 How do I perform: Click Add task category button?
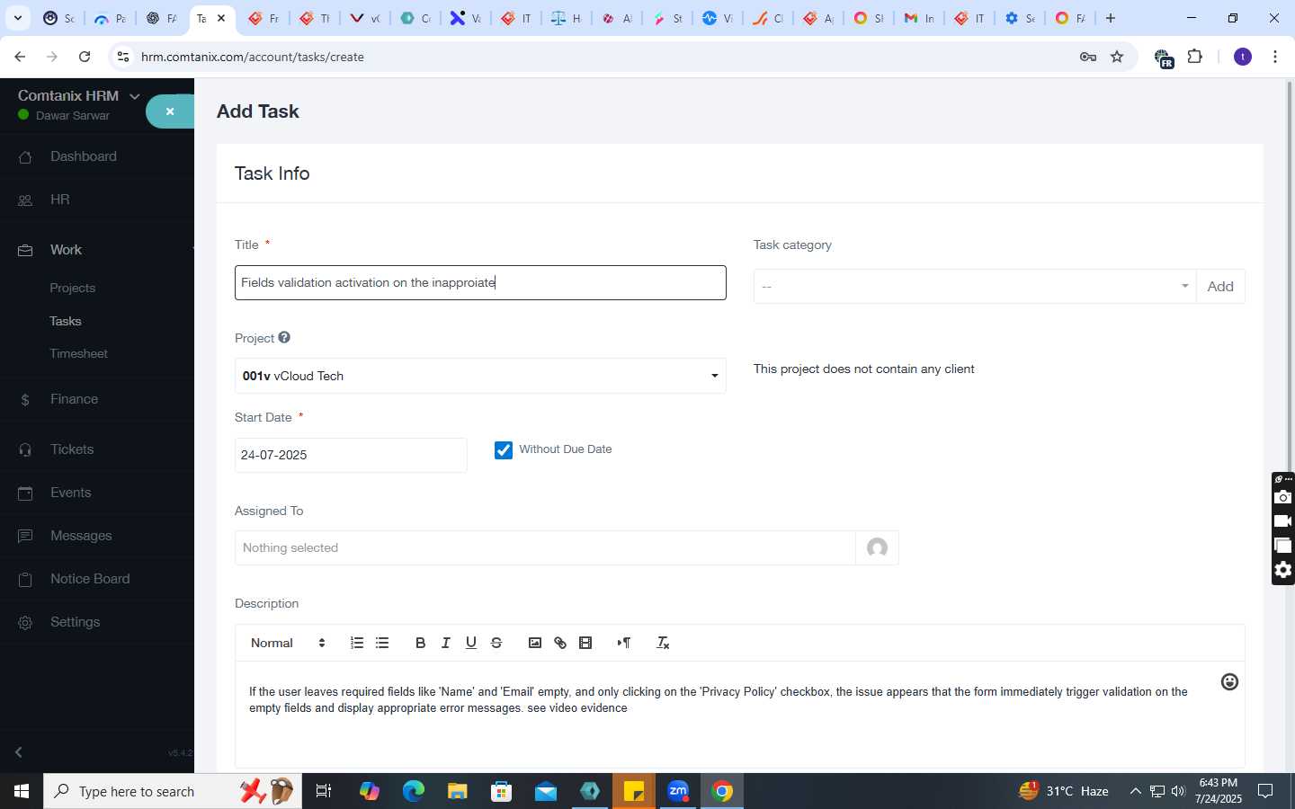1220,286
